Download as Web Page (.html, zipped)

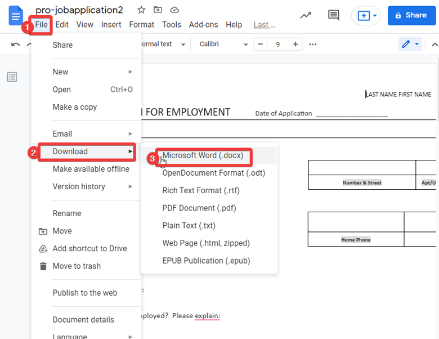coord(209,243)
